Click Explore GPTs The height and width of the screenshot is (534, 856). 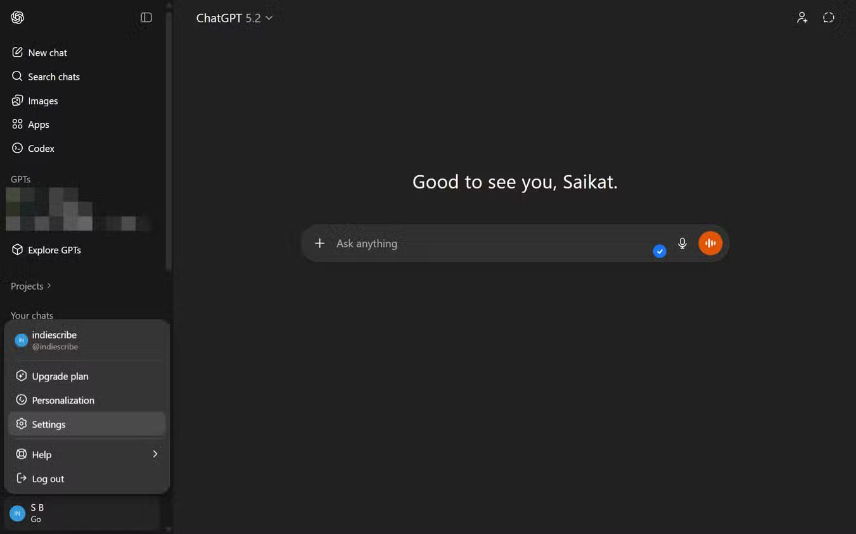pos(54,250)
